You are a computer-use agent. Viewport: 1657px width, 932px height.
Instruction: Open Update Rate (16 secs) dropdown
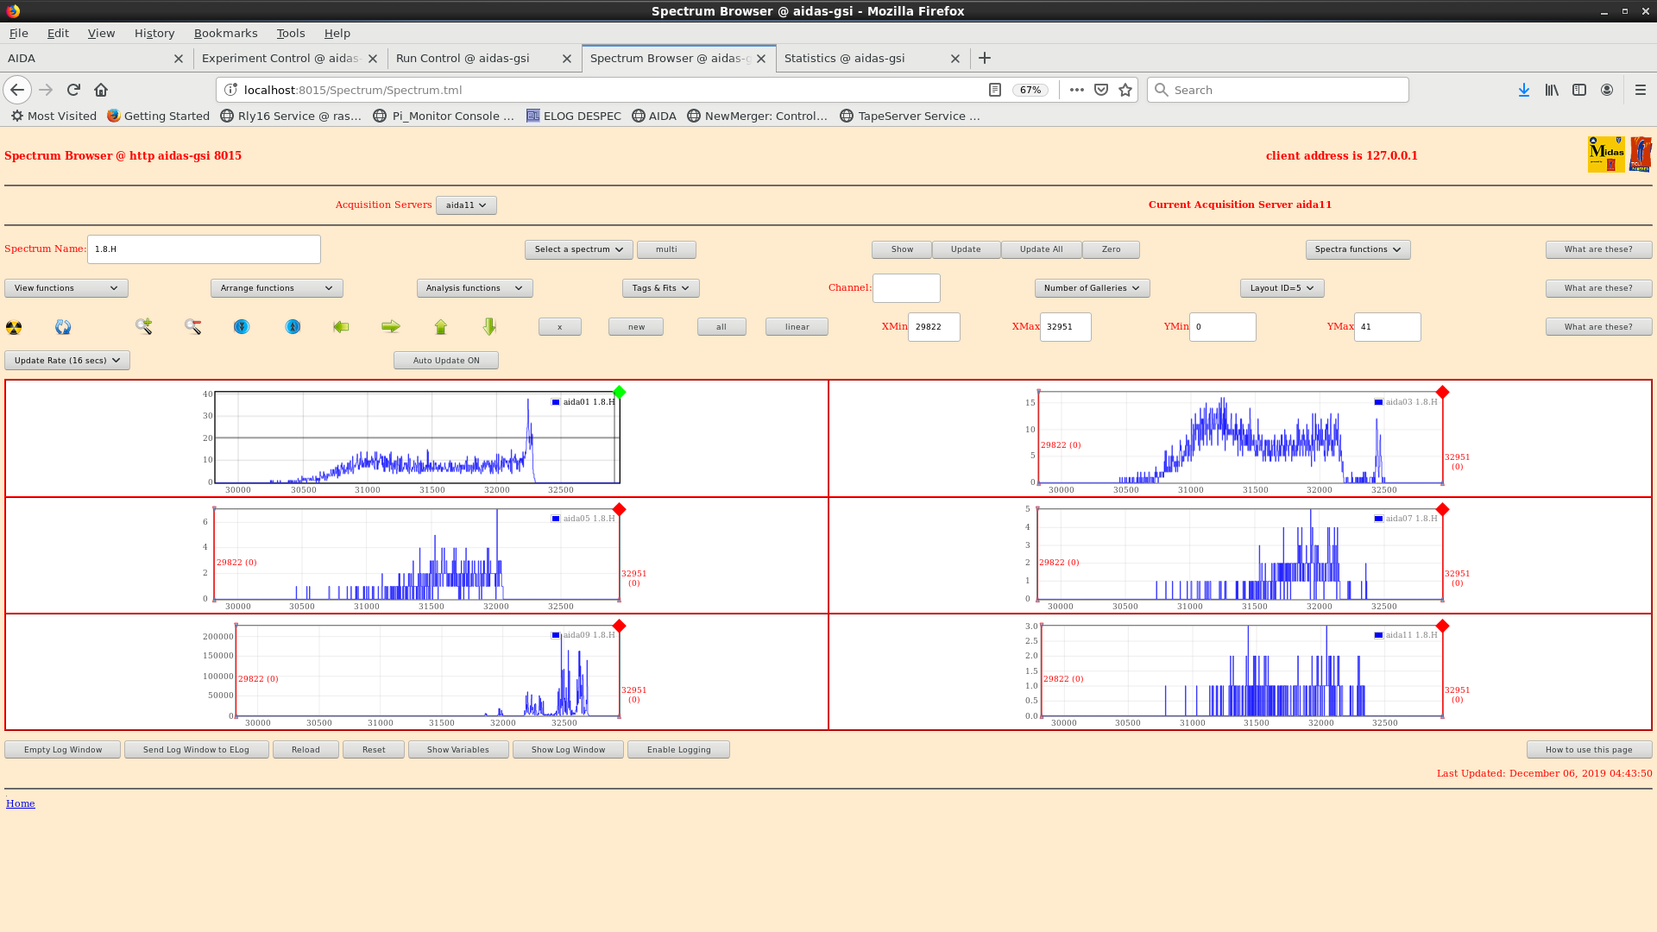[67, 361]
